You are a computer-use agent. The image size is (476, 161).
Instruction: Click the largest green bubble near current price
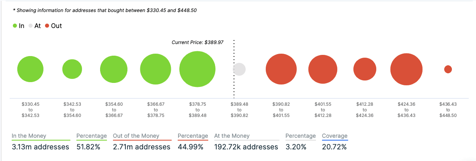pyautogui.click(x=197, y=69)
